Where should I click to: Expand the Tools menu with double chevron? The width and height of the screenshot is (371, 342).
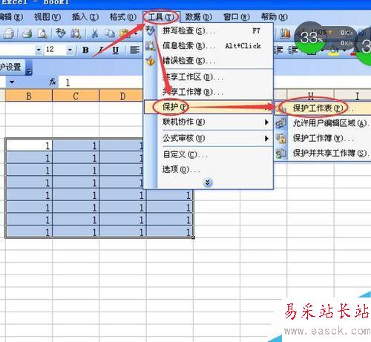click(208, 182)
